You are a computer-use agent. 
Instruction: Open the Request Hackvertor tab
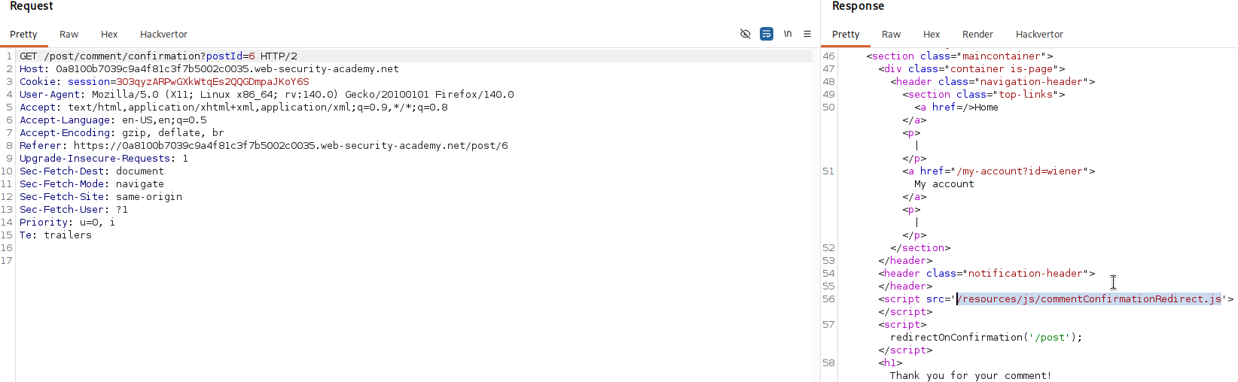tap(163, 34)
